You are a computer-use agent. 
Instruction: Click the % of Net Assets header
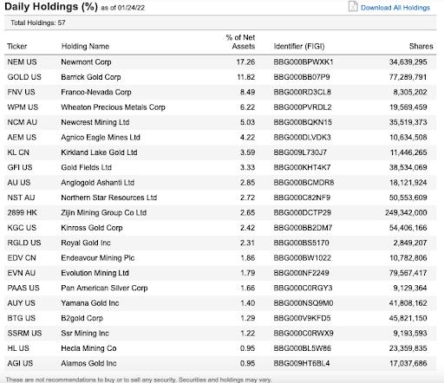(x=240, y=42)
